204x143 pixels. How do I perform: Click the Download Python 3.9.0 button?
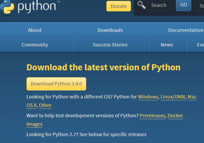tap(56, 84)
